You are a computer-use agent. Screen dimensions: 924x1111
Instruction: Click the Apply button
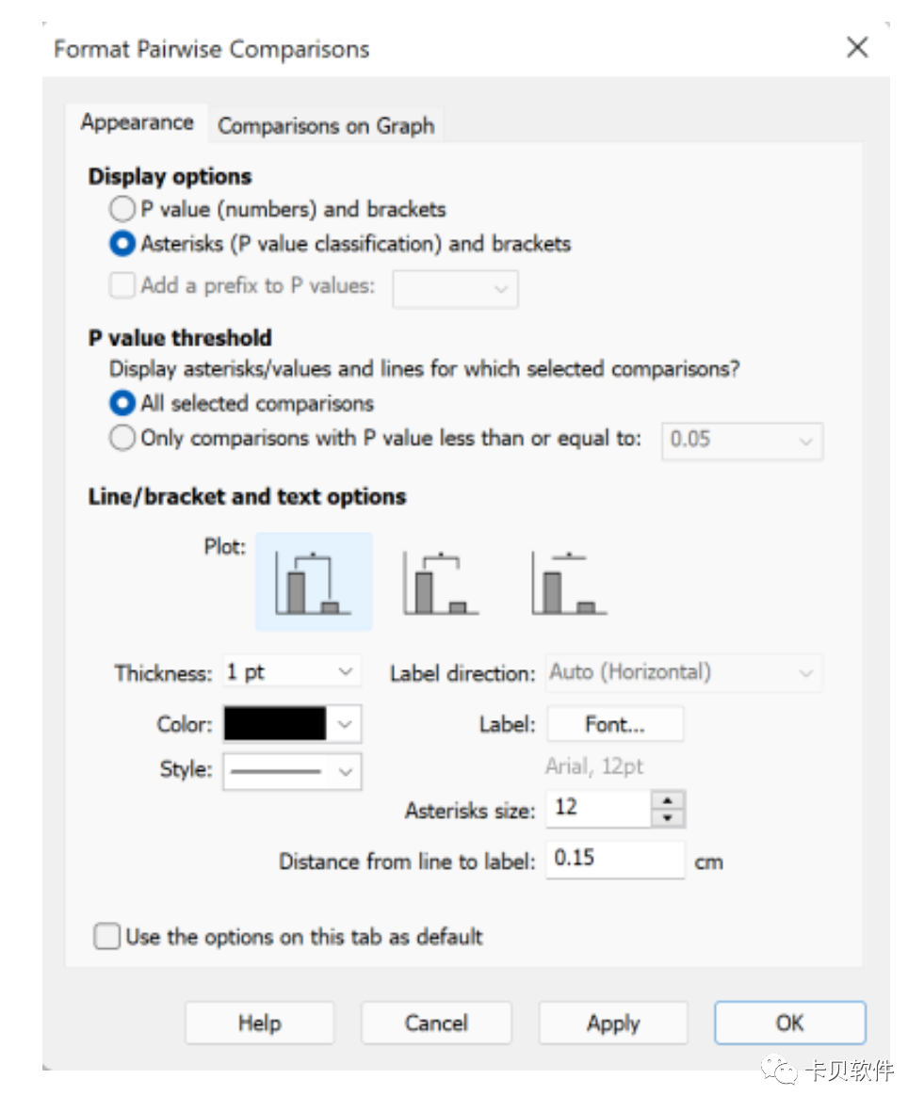[x=613, y=1022]
